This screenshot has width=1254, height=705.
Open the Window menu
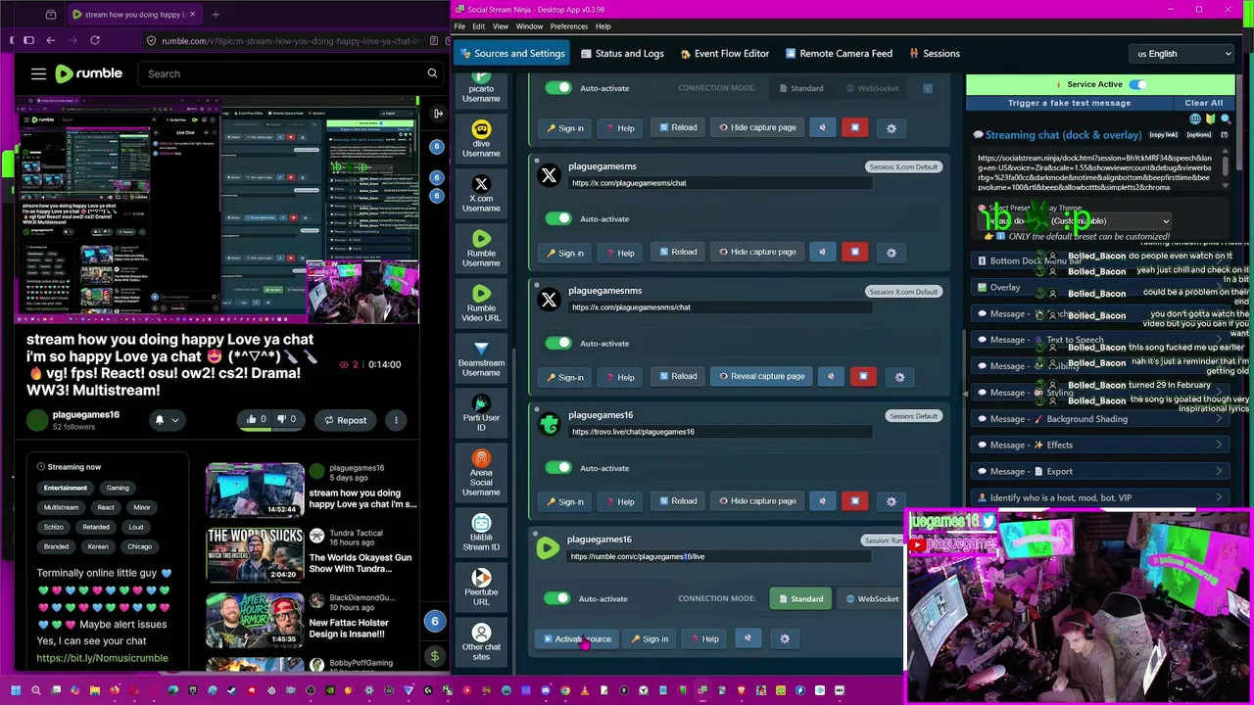(529, 26)
